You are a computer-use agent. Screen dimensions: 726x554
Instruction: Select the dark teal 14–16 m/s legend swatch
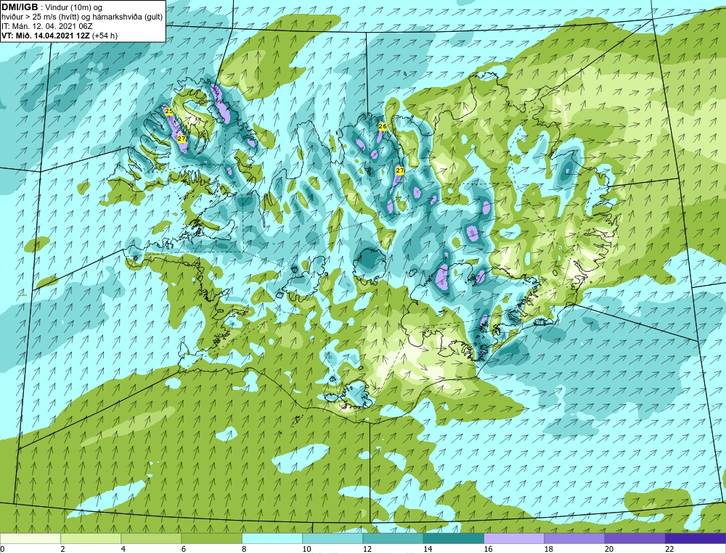pos(454,539)
